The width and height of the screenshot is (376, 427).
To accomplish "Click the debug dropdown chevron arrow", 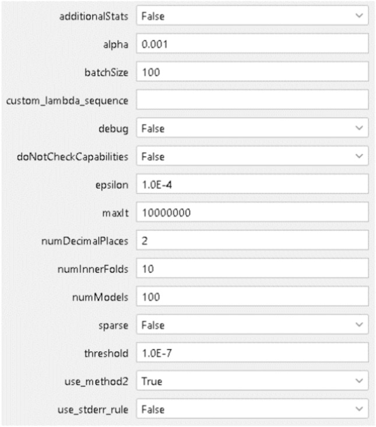I will point(359,128).
